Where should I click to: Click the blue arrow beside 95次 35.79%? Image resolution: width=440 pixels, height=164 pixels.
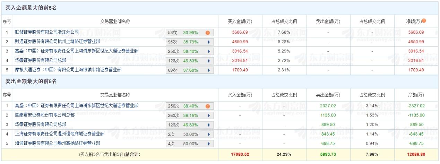point(208,42)
